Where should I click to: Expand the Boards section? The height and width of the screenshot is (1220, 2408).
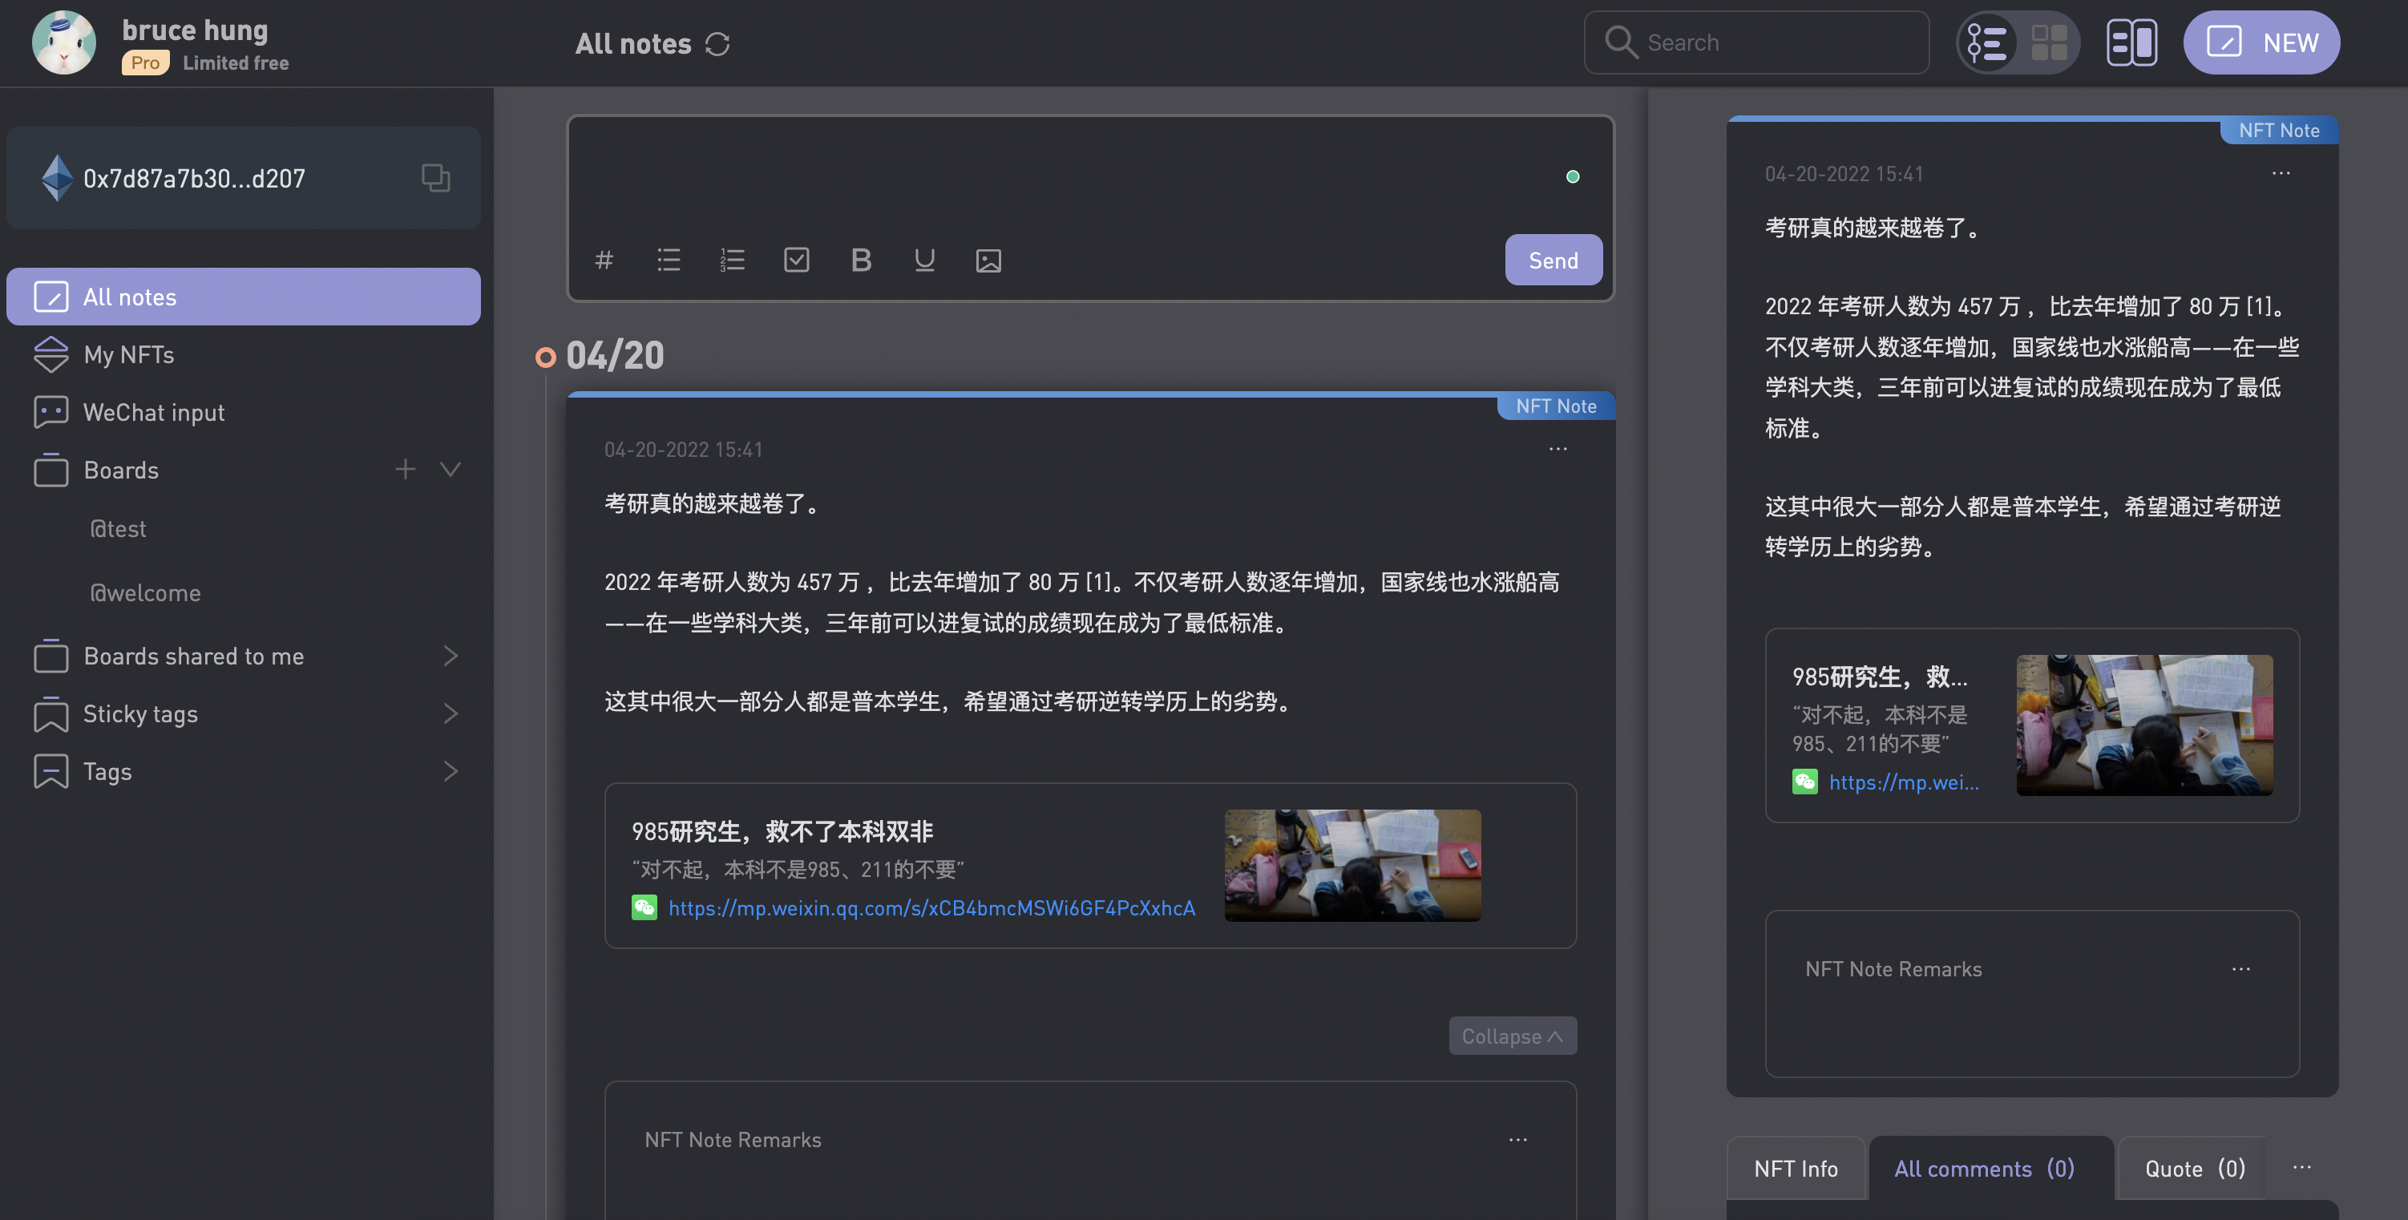(450, 469)
